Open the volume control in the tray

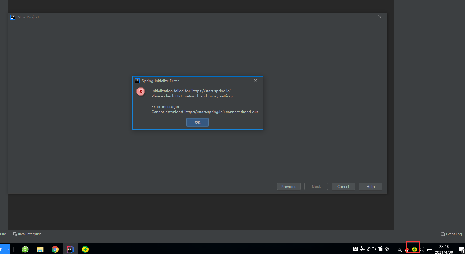[422, 249]
